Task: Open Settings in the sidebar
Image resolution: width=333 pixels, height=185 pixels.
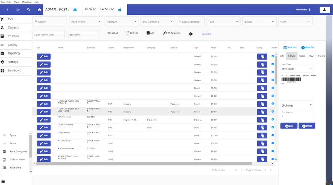Action: pyautogui.click(x=16, y=62)
